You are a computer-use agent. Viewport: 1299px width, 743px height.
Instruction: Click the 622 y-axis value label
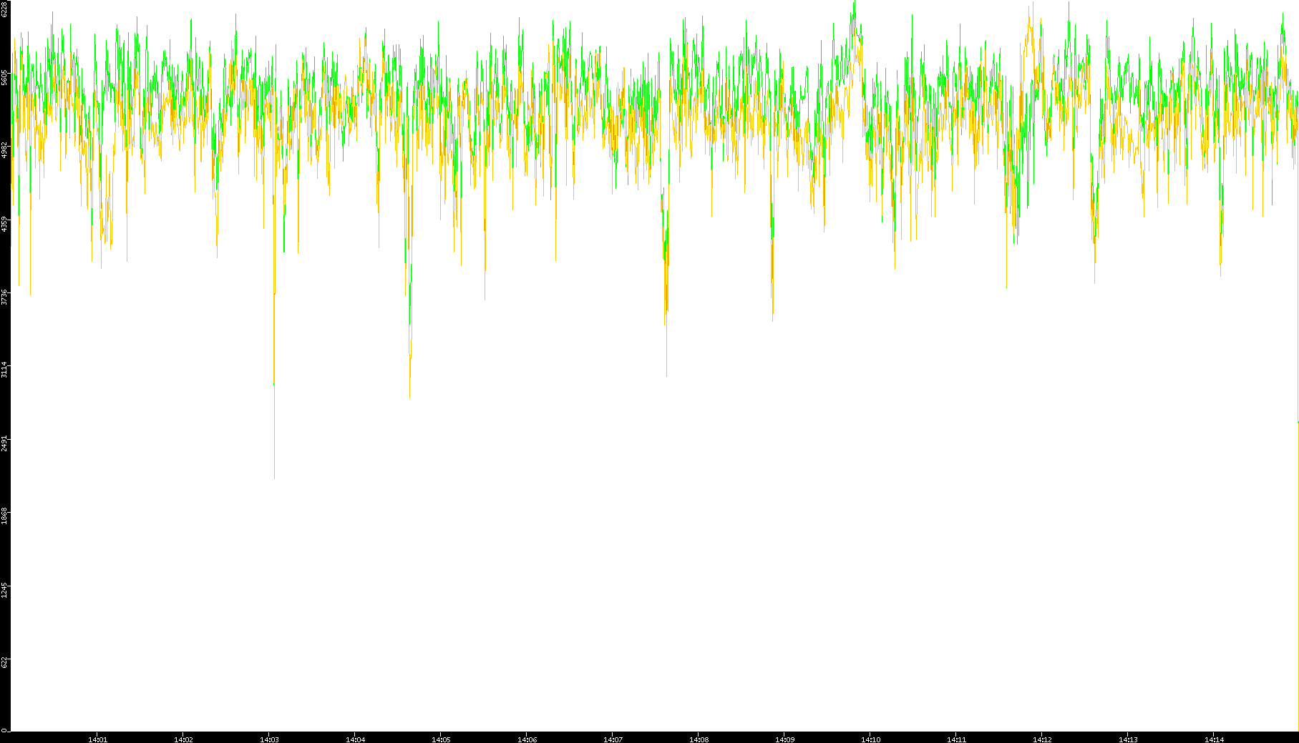[5, 663]
